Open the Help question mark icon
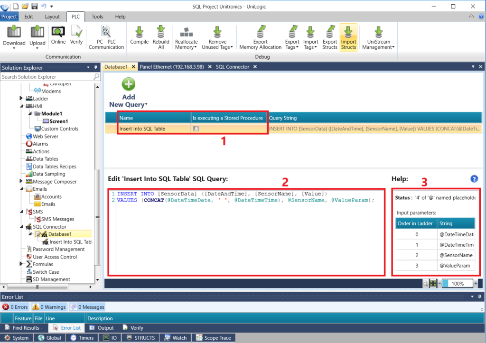This screenshot has height=343, width=486. point(474,179)
